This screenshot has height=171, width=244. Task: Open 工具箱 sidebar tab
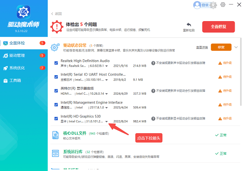coord(24,80)
